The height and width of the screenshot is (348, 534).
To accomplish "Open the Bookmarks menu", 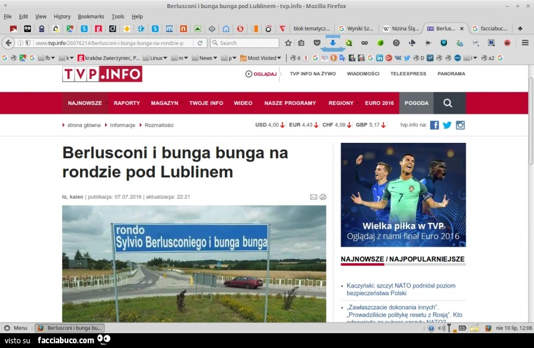I will click(91, 17).
